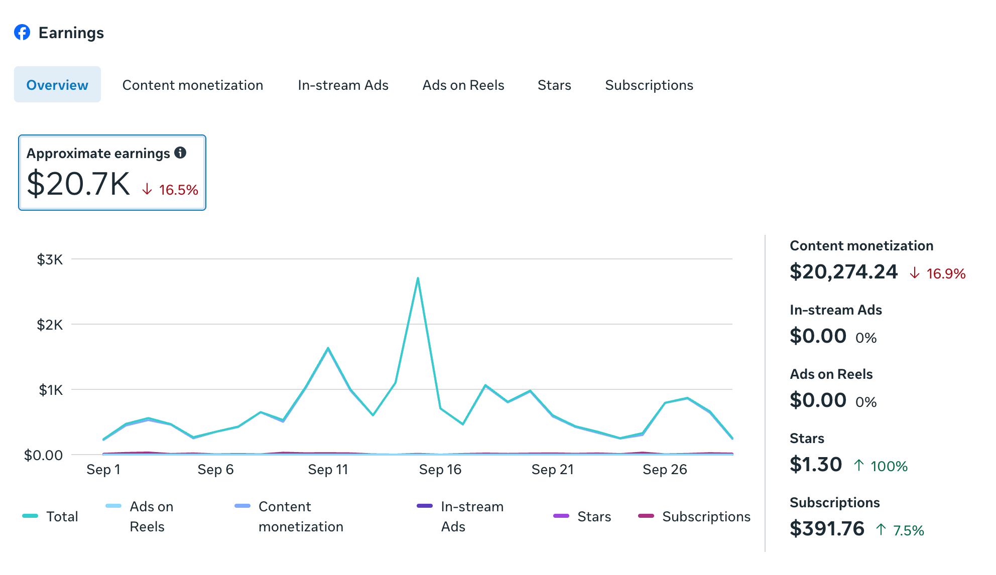The height and width of the screenshot is (575, 996).
Task: Switch to the Subscriptions tab
Action: point(649,85)
